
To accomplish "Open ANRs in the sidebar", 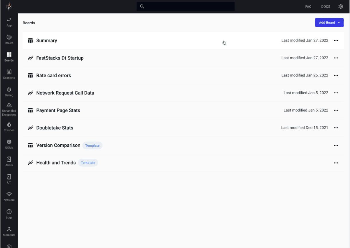I will pos(9,162).
